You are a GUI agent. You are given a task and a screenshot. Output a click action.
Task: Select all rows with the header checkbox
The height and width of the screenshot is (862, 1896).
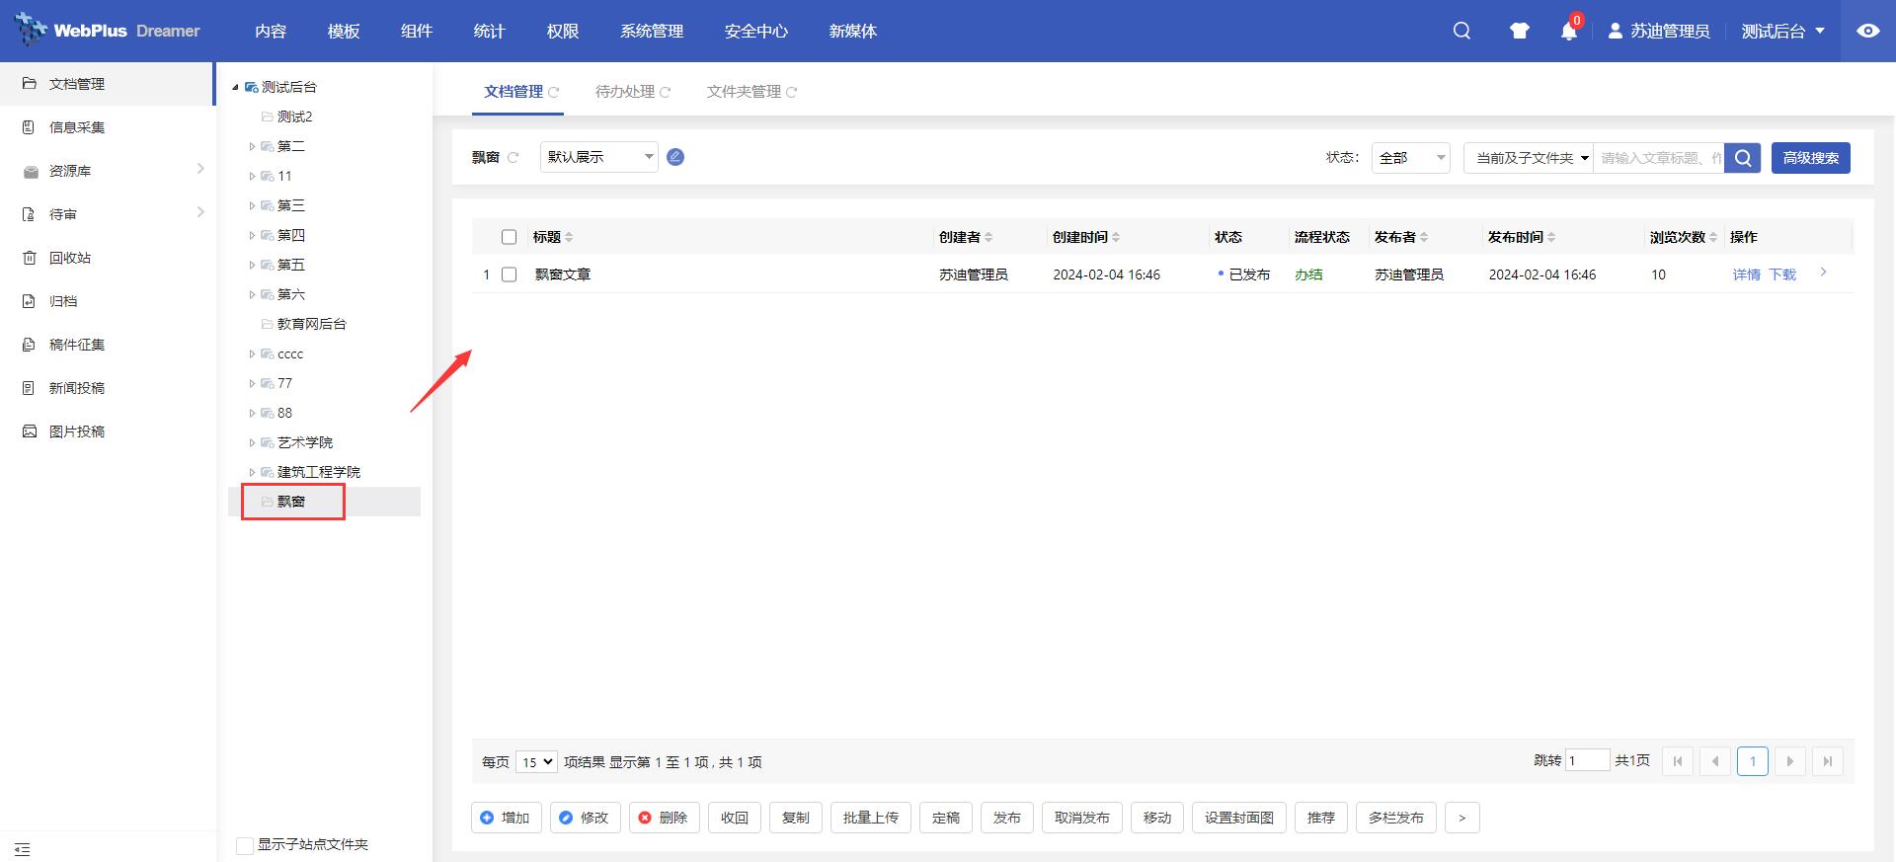tap(510, 237)
